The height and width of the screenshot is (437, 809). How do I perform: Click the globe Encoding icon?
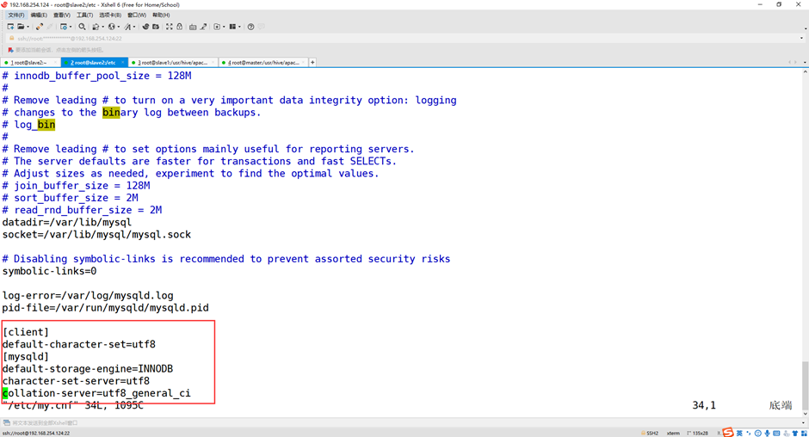pos(111,27)
